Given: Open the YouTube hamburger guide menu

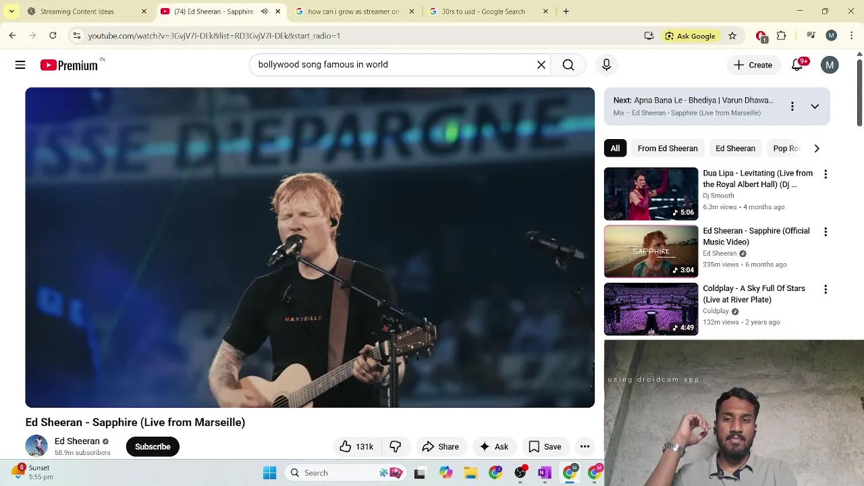Looking at the screenshot, I should [20, 65].
